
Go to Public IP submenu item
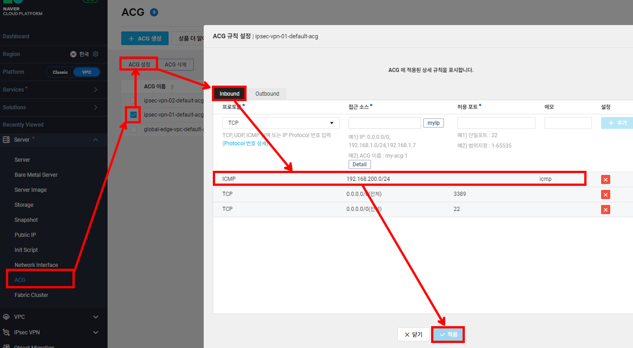point(25,235)
